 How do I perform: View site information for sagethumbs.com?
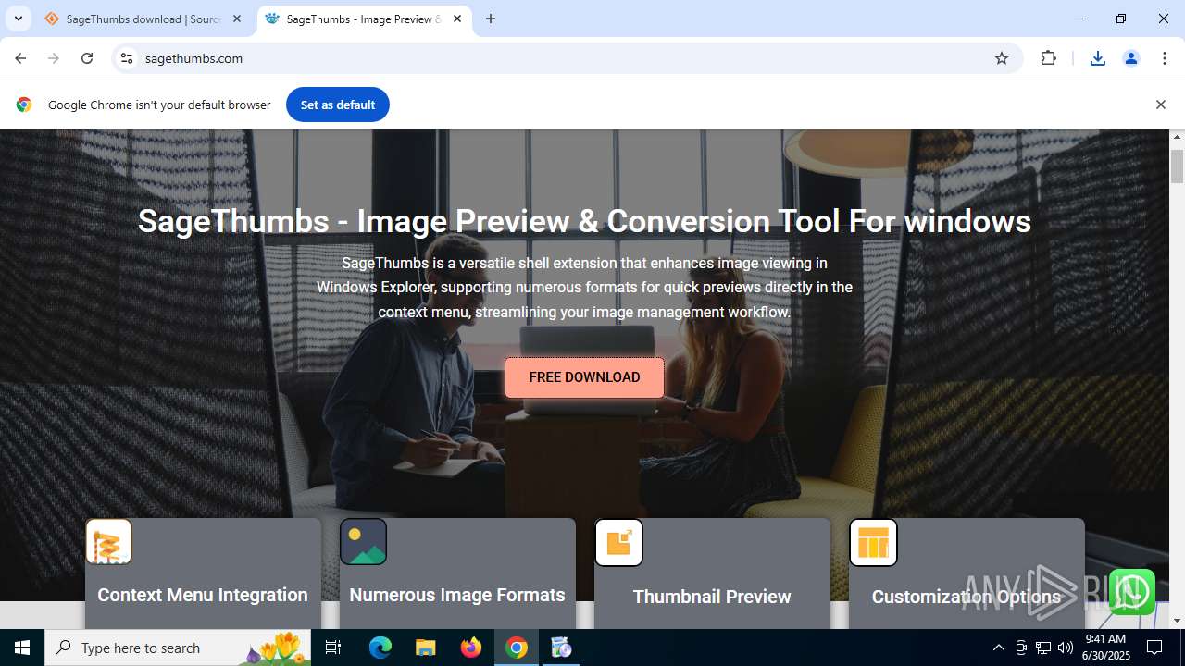(x=127, y=58)
